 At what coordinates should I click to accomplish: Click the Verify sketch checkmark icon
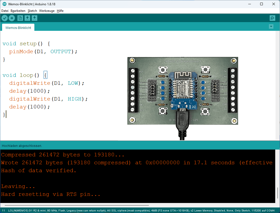click(x=5, y=18)
